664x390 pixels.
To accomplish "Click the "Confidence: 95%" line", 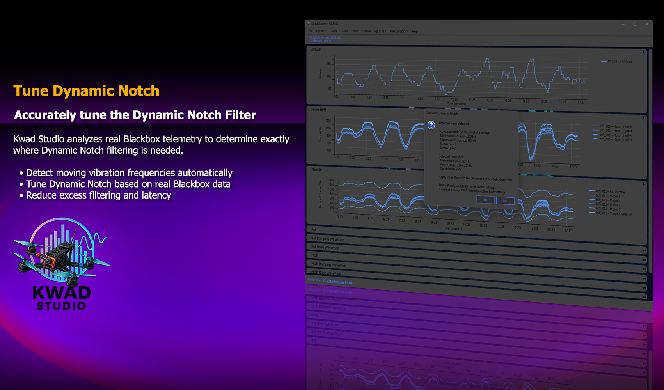I will (x=451, y=169).
